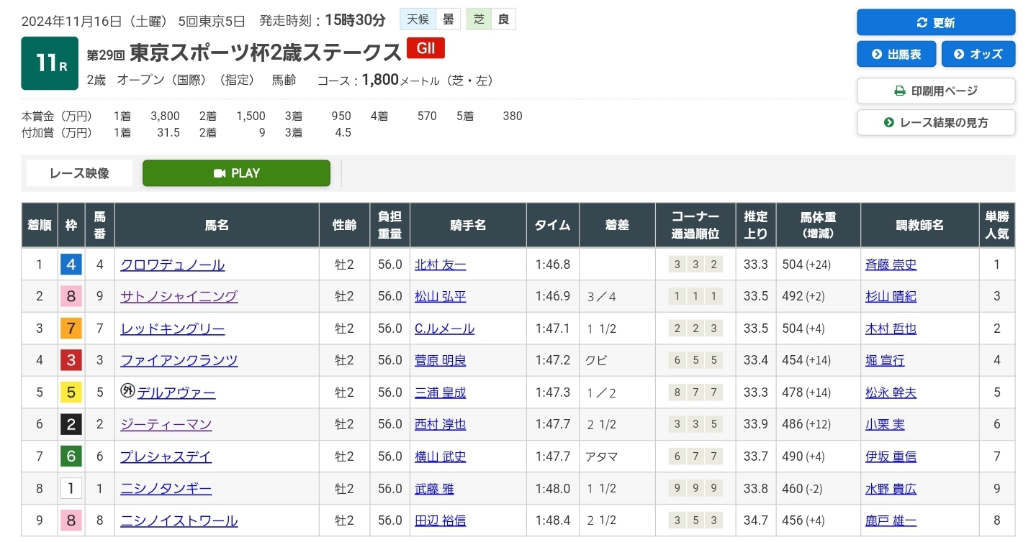Click the 更新 refresh button
Screen dimensions: 1036x542
pyautogui.click(x=935, y=22)
